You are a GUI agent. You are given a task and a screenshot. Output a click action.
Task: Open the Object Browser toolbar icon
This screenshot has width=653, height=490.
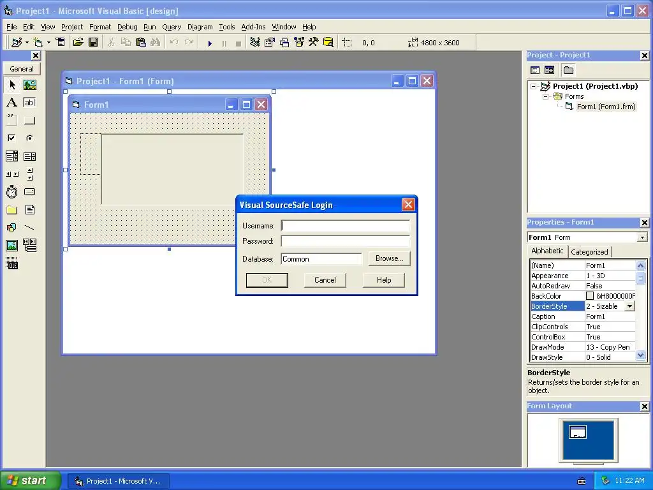tap(299, 42)
